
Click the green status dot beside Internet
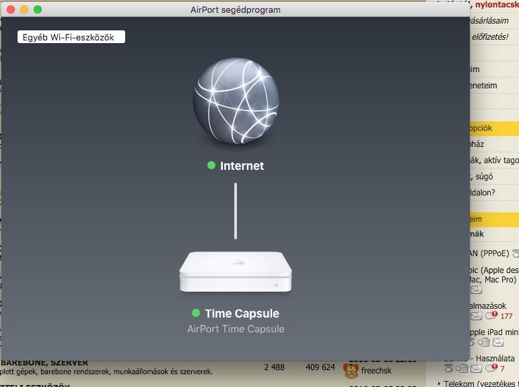(211, 165)
